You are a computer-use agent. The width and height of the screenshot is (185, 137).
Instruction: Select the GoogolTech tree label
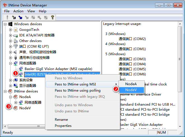tap(29, 30)
